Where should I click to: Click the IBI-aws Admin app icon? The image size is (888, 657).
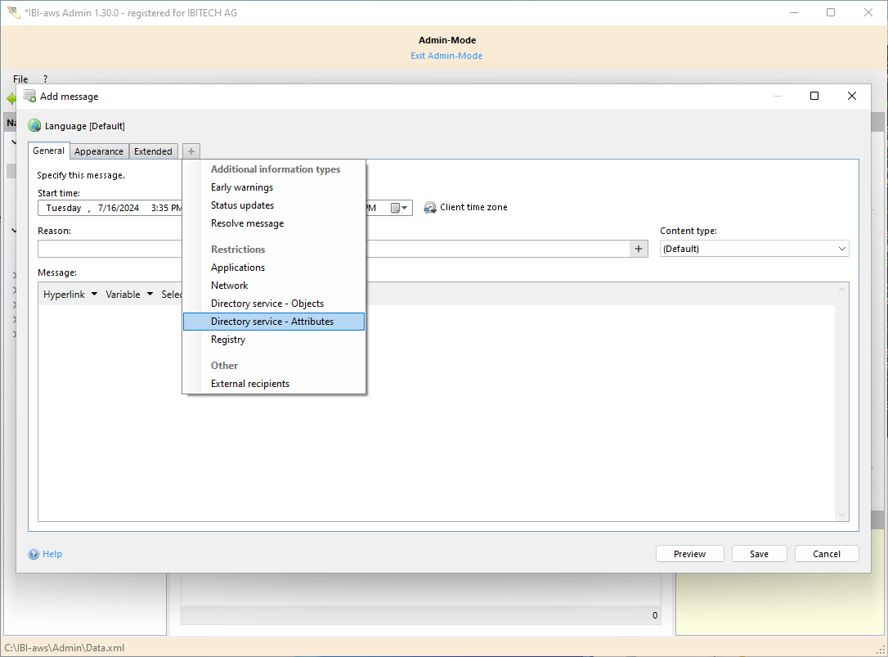coord(13,12)
